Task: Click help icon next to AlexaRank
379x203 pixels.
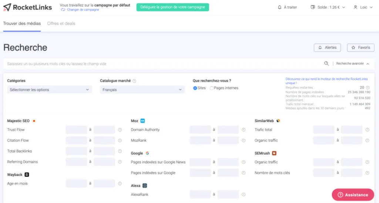Action: 244,194
